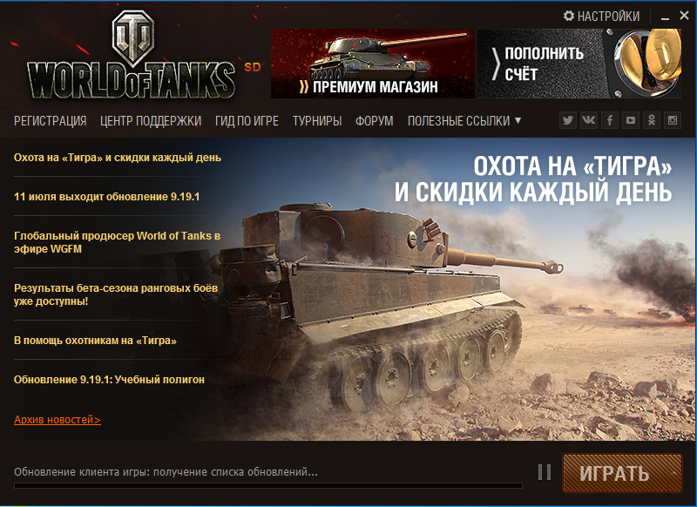Click the ПОПОЛНИТЬ СЧЁТ banner
This screenshot has width=697, height=507.
coord(579,64)
